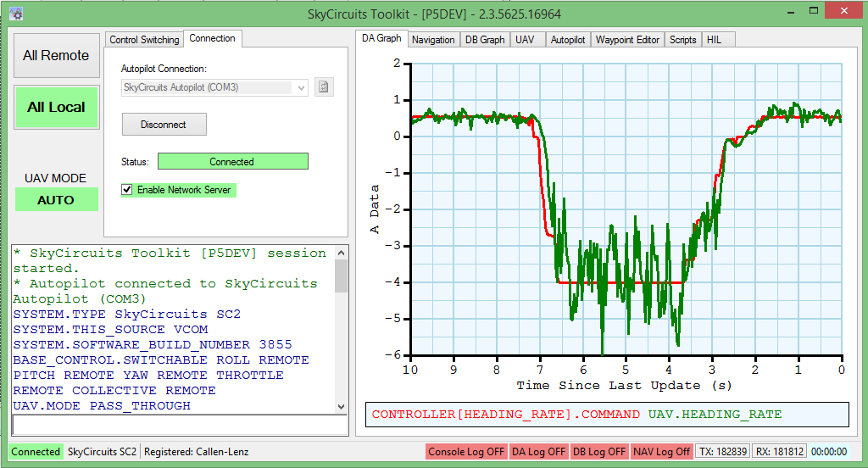Viewport: 868px width, 468px height.
Task: Click the All Remote button
Action: 56,55
